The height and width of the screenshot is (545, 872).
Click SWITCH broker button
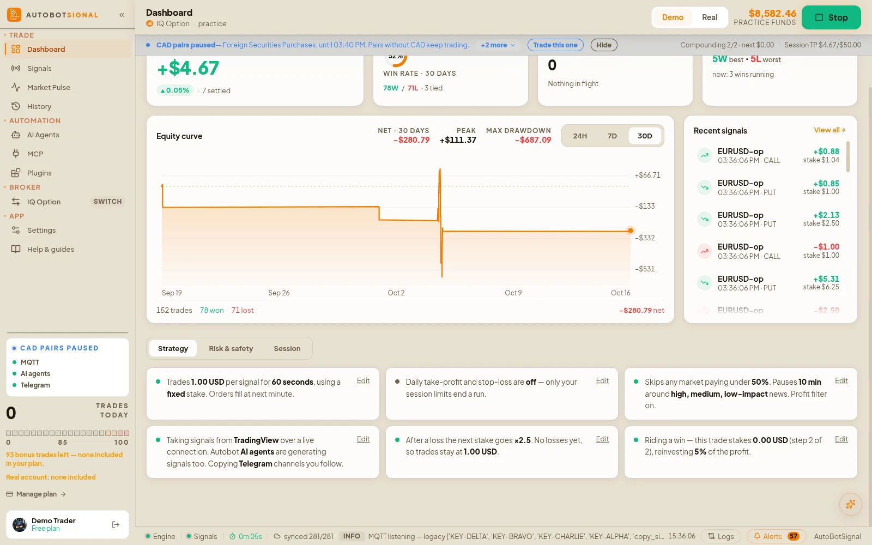(x=107, y=202)
